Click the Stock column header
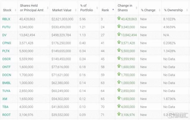This screenshot has height=120, width=190. click(x=7, y=10)
